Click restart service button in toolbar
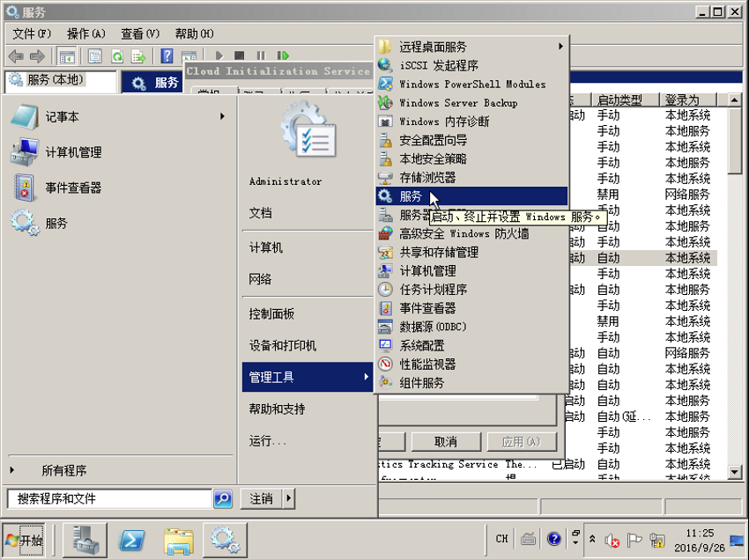The image size is (749, 560). [283, 56]
